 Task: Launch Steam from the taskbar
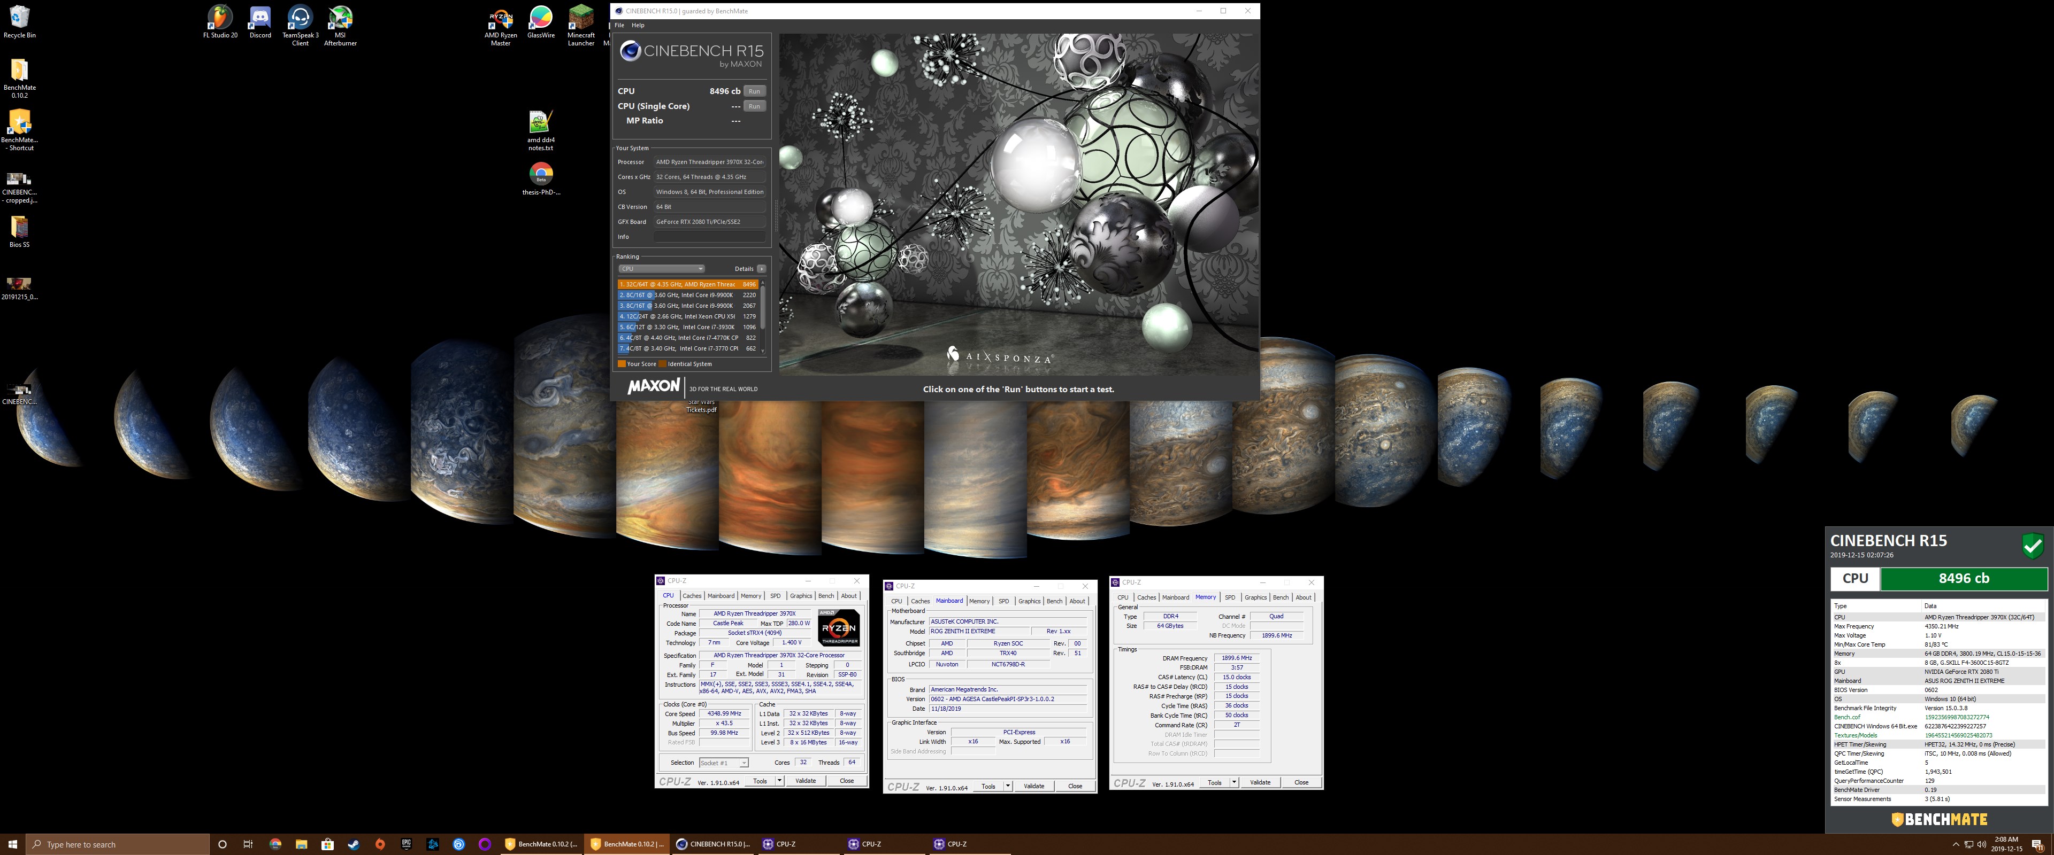tap(353, 844)
